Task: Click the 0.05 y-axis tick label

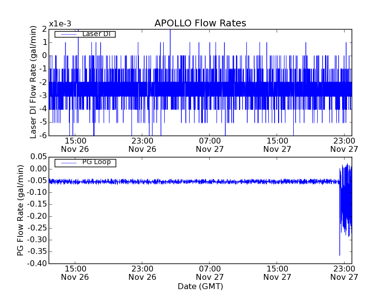Action: click(38, 157)
